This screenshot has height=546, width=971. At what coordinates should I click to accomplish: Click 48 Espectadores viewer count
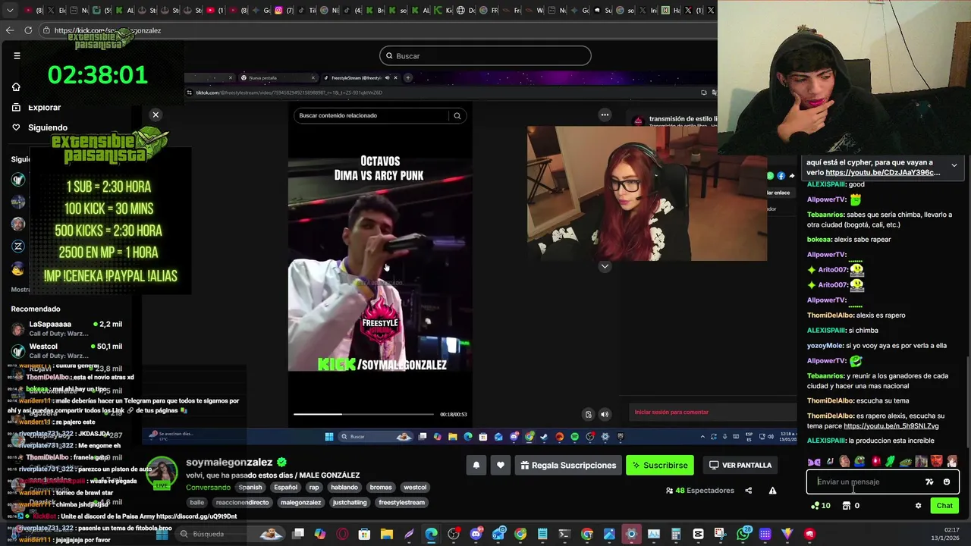(x=699, y=491)
